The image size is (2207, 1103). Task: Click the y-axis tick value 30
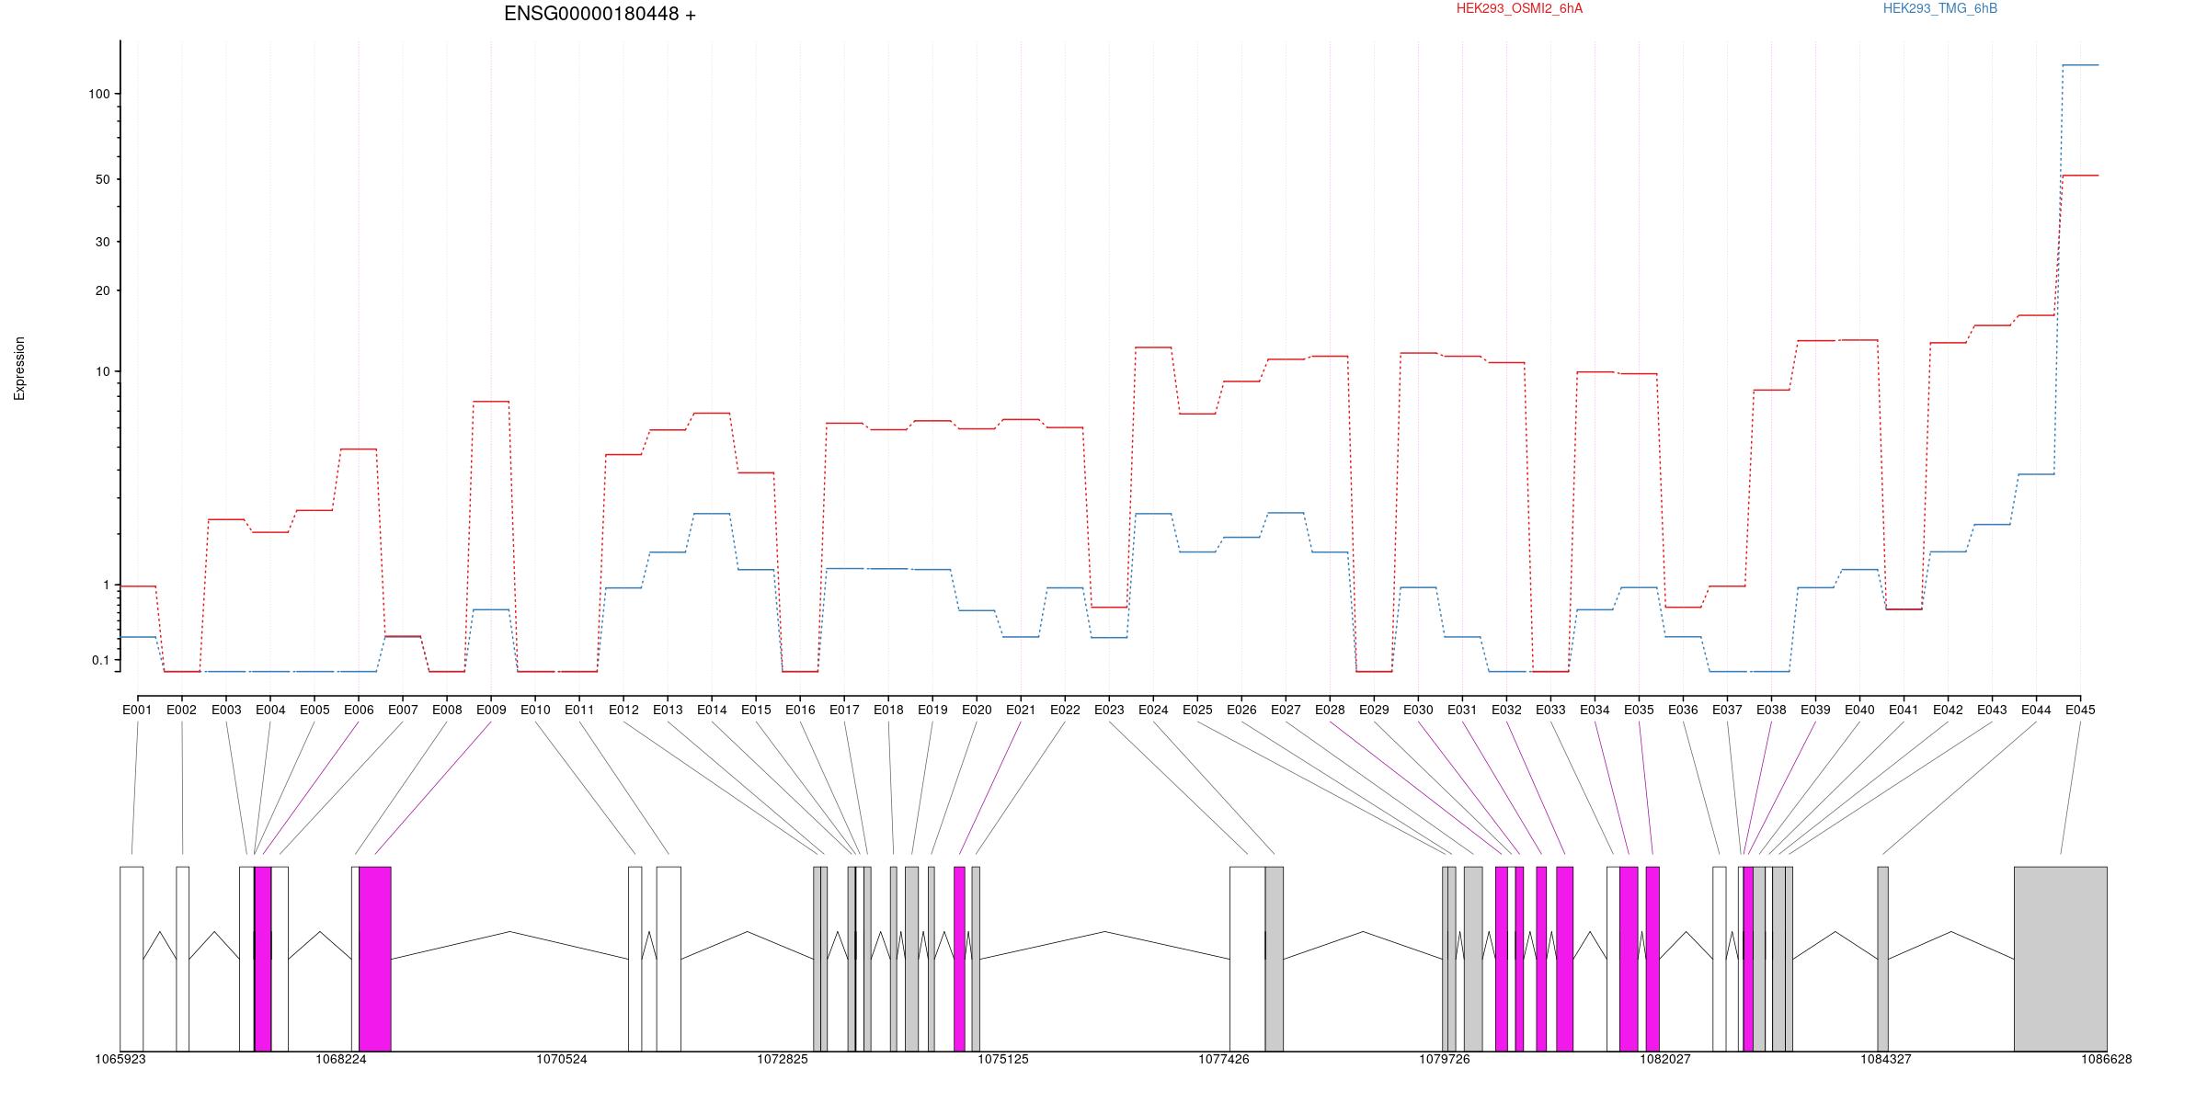click(x=102, y=242)
